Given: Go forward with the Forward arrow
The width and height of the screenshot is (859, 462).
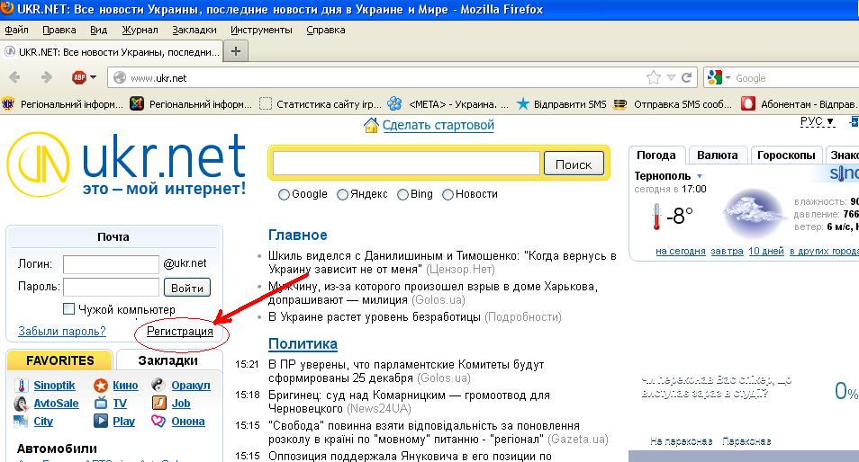Looking at the screenshot, I should (x=47, y=77).
